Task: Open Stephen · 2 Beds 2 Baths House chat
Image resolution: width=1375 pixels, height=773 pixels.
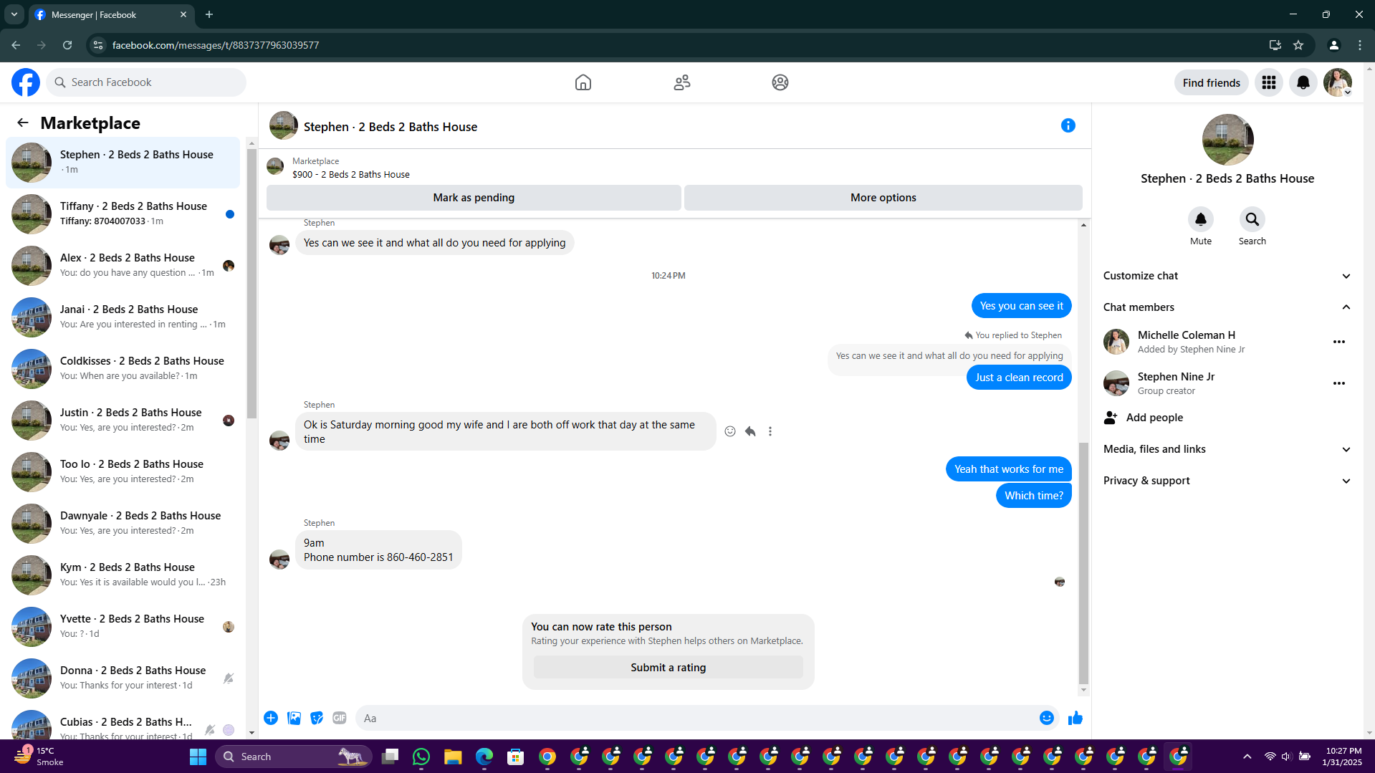Action: [x=123, y=163]
